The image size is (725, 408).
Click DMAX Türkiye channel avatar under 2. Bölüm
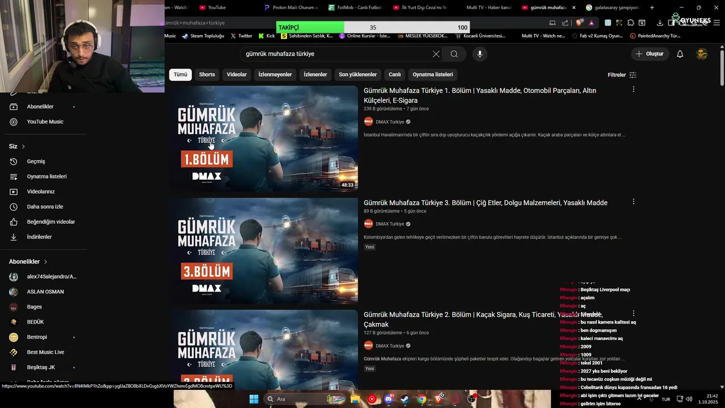coord(368,346)
